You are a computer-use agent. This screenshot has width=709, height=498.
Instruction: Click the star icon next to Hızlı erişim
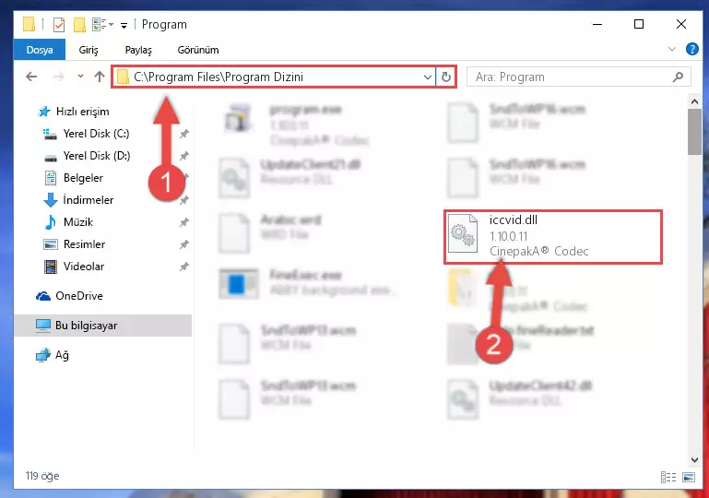click(x=44, y=112)
